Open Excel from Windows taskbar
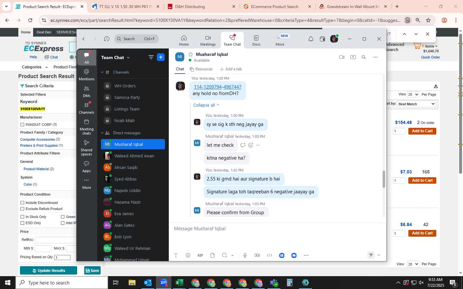The image size is (463, 289). [x=179, y=283]
